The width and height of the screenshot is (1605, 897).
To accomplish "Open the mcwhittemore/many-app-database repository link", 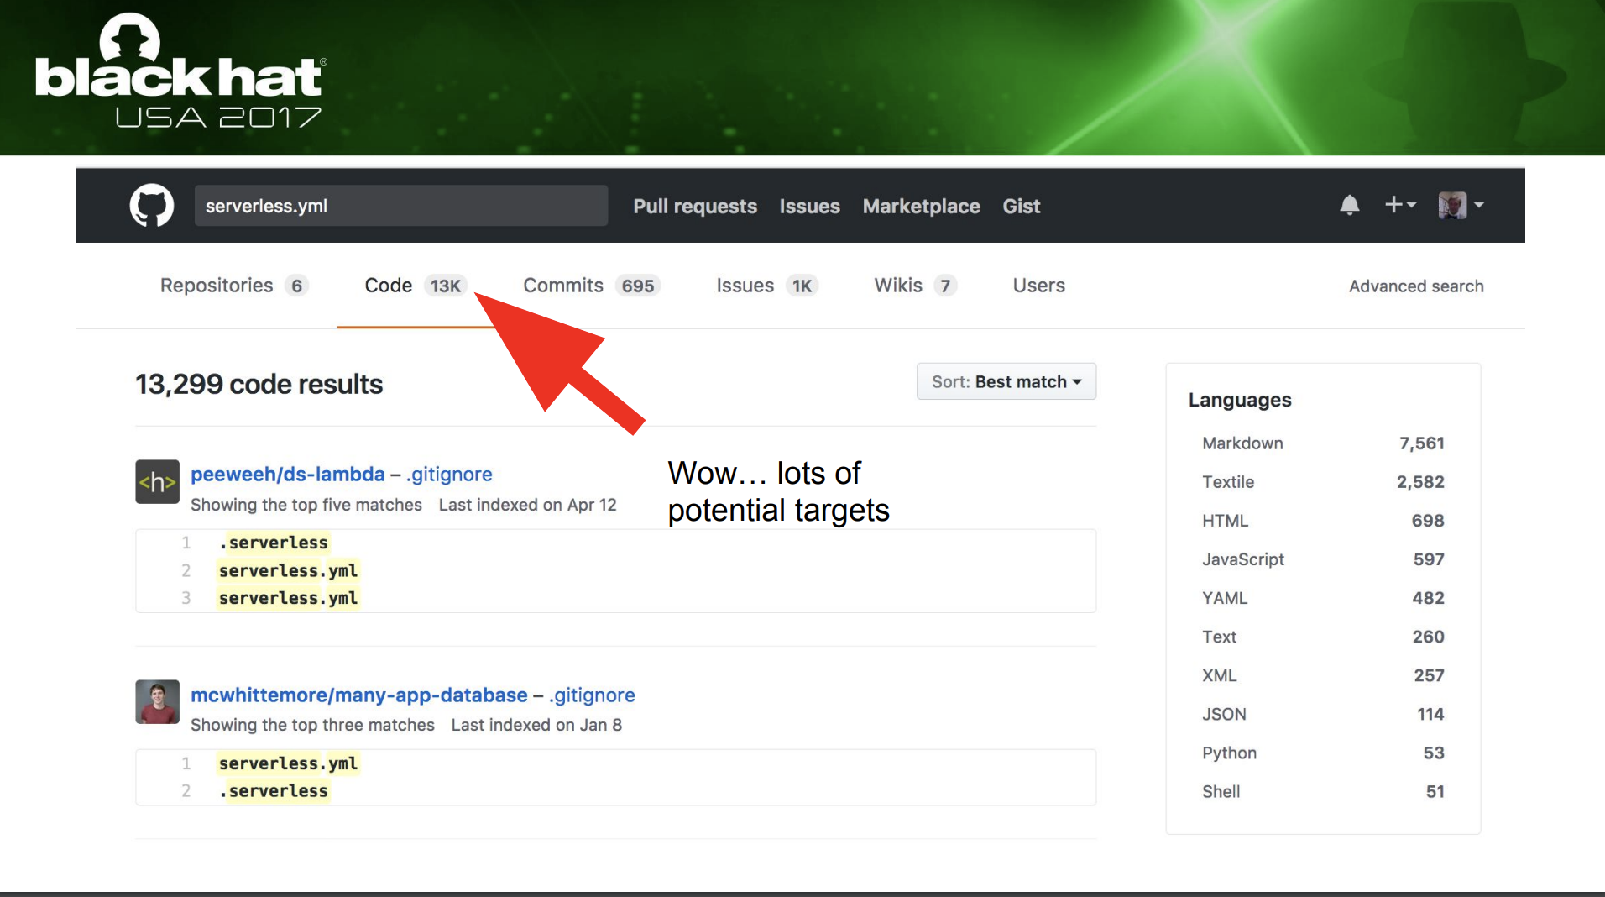I will point(359,695).
